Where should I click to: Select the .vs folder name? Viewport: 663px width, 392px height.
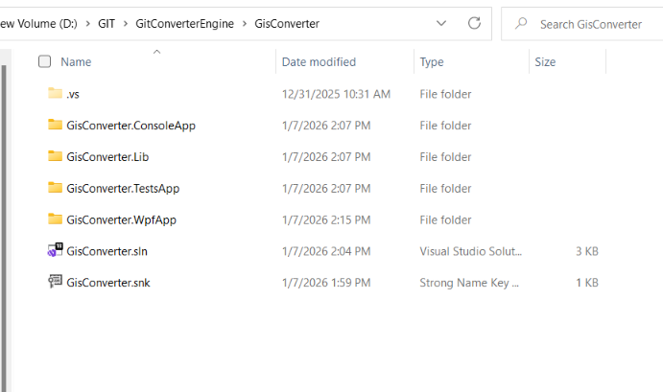[x=73, y=94]
